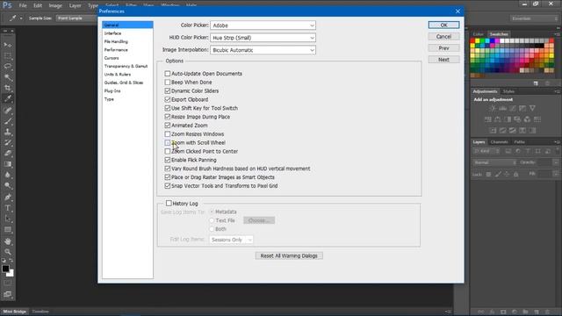Add a Curves adjustment
Viewport: 562px width, 316px height.
tap(513, 108)
